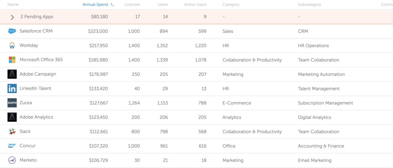Expand the 2 Pending Apps row
Screen dimensions: 393x168
pyautogui.click(x=12, y=17)
